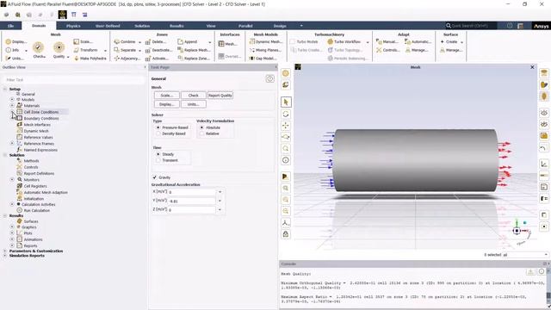Open Dynamic Mesh from Mesh Models group
Viewport: 551px width, 310px height.
pyautogui.click(x=266, y=42)
